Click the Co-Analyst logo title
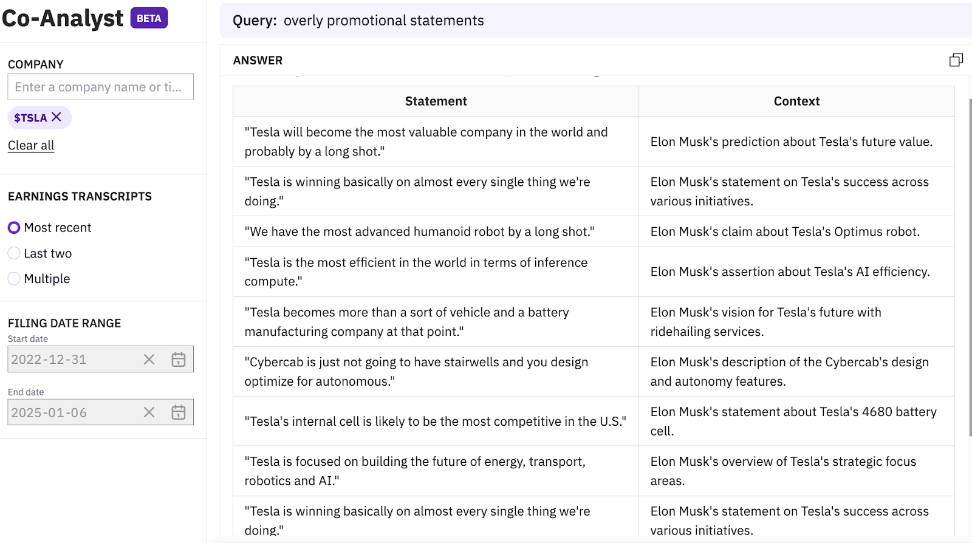Screen dimensions: 972x543 point(63,18)
